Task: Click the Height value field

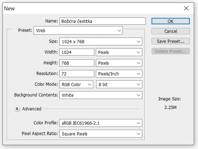Action: coord(77,63)
